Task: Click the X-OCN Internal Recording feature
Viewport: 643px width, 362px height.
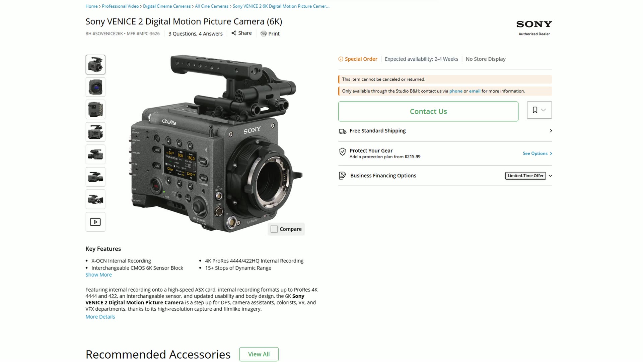Action: pyautogui.click(x=121, y=261)
